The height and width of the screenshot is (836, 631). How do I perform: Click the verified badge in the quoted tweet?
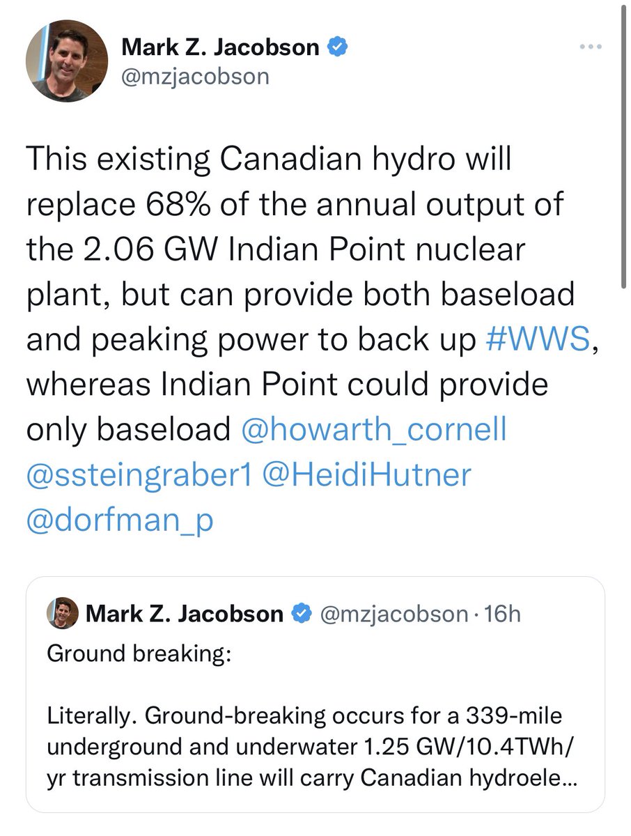pyautogui.click(x=301, y=614)
